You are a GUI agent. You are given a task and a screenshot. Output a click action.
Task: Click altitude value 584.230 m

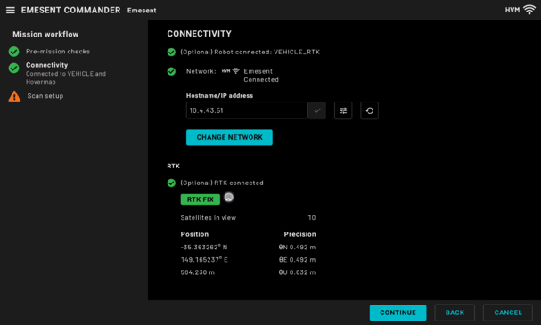pyautogui.click(x=197, y=272)
